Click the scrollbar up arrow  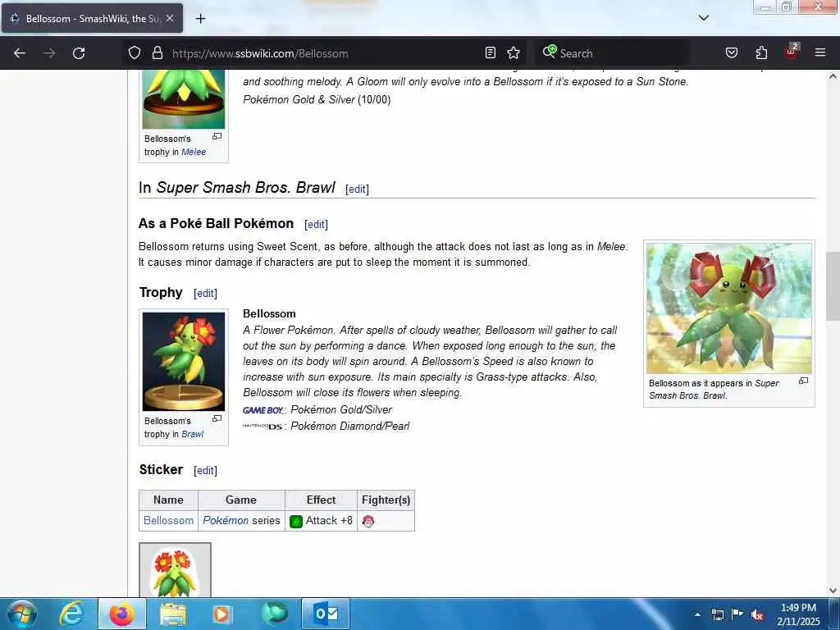(833, 76)
